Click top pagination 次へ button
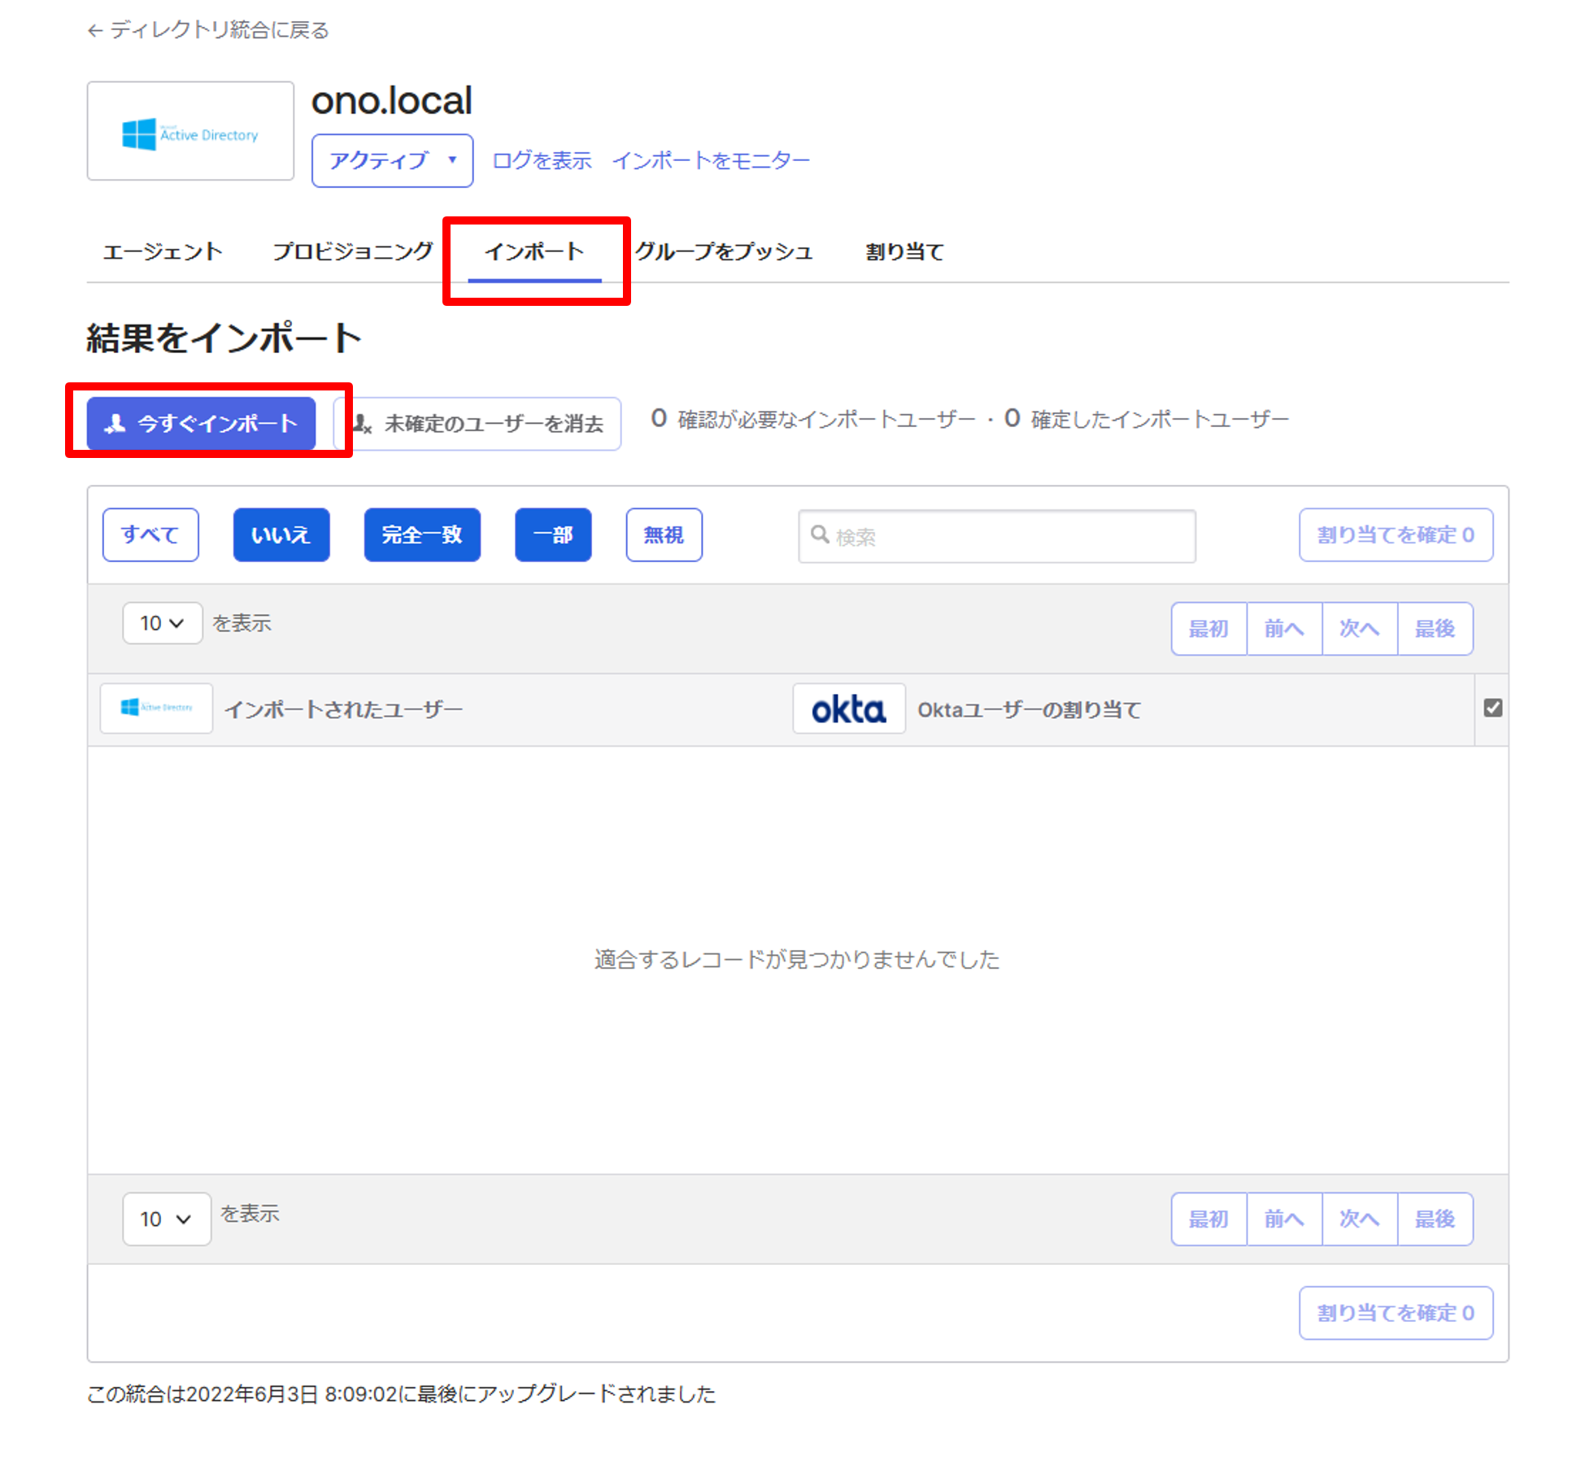This screenshot has width=1585, height=1461. click(x=1360, y=629)
